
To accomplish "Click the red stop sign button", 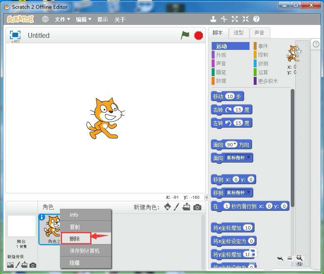I will coord(198,35).
